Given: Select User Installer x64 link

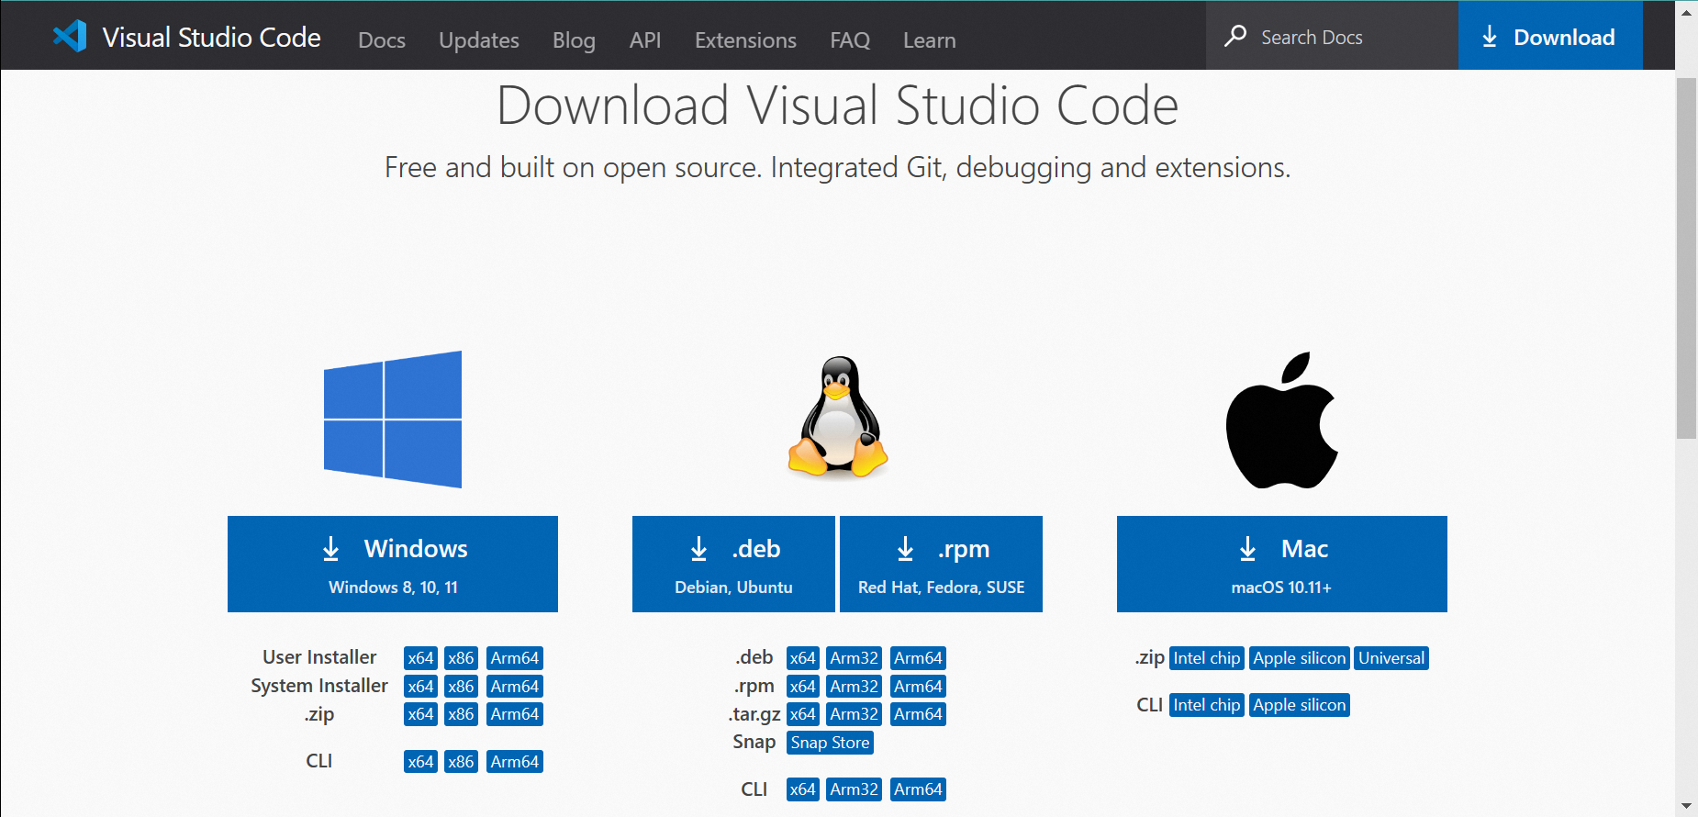Looking at the screenshot, I should pyautogui.click(x=420, y=658).
